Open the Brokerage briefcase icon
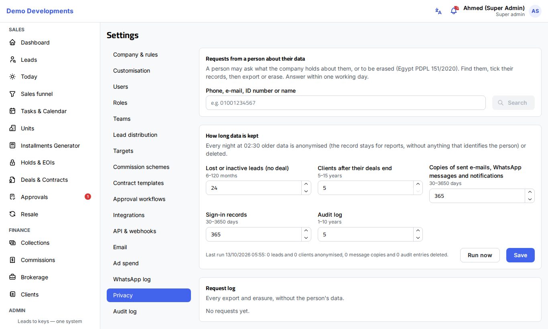Screen dimensions: 548x329 click(12, 277)
